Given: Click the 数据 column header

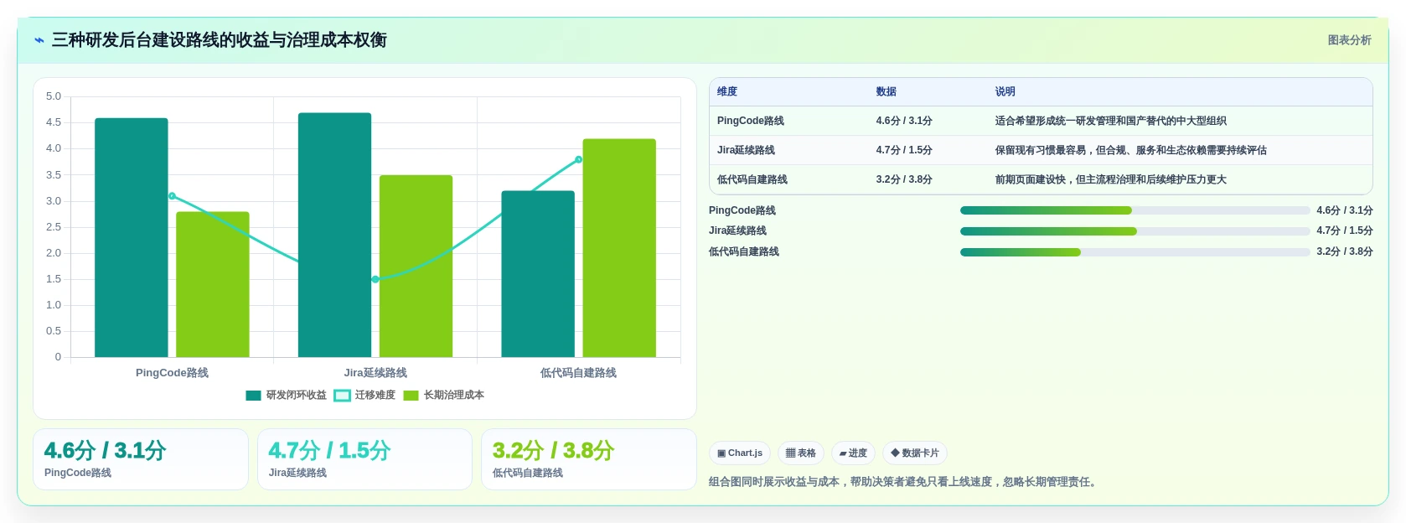Looking at the screenshot, I should [887, 91].
